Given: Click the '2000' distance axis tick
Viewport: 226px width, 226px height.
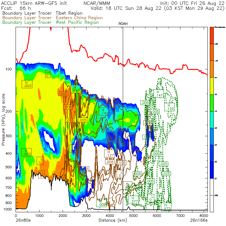Looking at the screenshot, I should coord(63,216).
